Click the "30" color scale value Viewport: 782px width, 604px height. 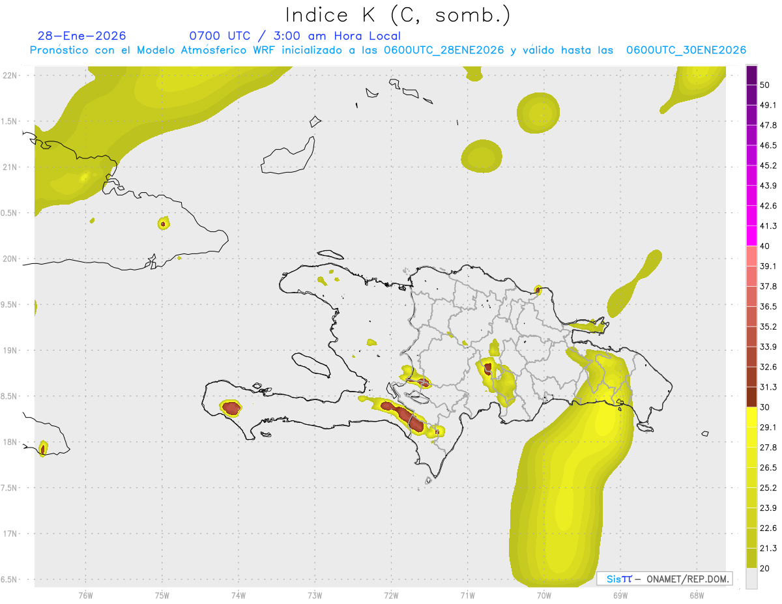pyautogui.click(x=766, y=407)
